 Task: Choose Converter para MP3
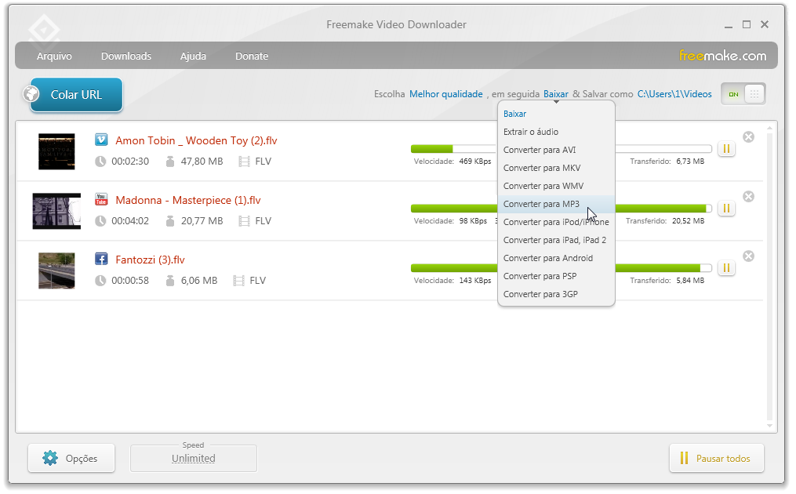point(556,204)
